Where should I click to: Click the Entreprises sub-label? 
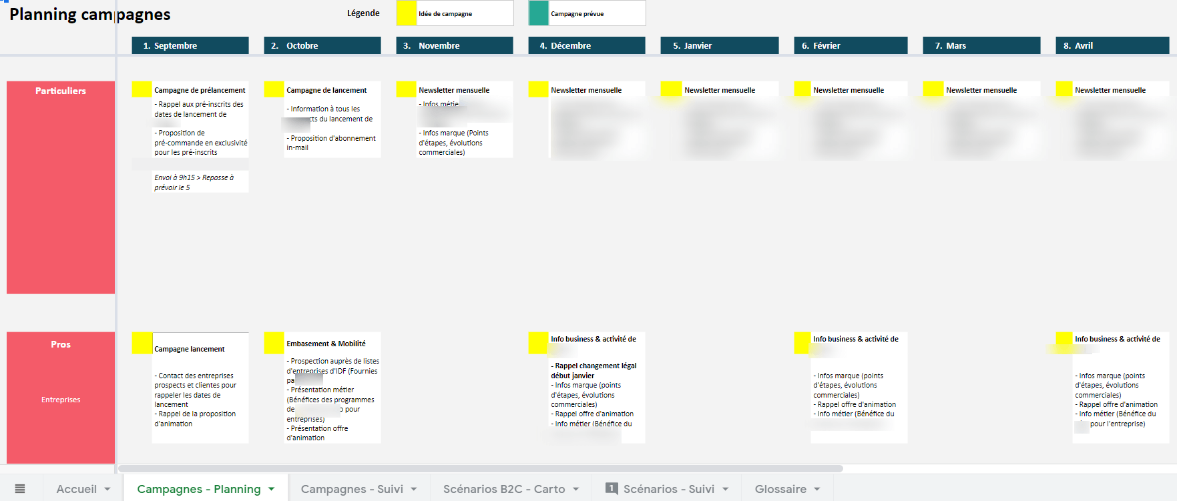click(x=61, y=400)
